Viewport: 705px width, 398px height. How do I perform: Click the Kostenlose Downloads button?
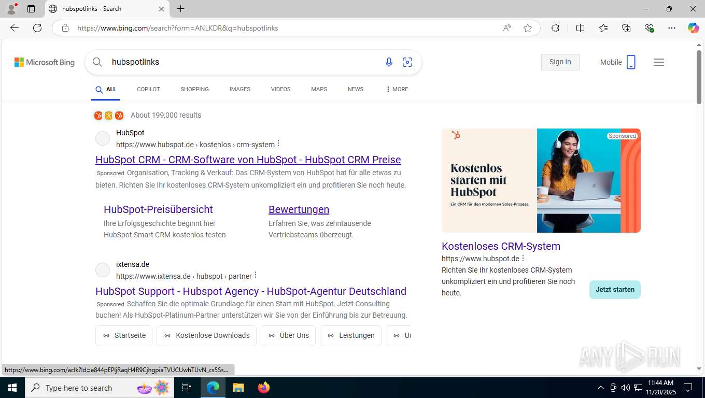(206, 335)
